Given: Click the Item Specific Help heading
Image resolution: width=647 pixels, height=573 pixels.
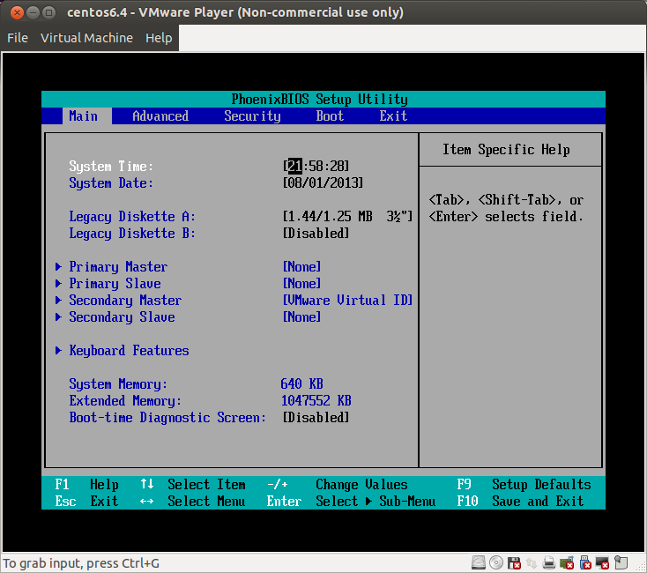Looking at the screenshot, I should pos(506,149).
